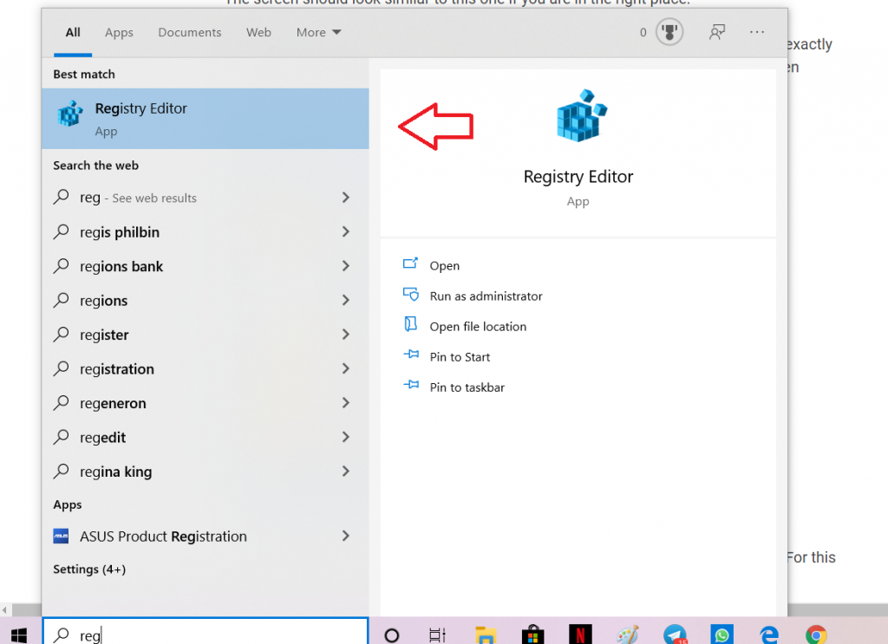Open WhatsApp from the taskbar
The image size is (888, 644).
(722, 635)
